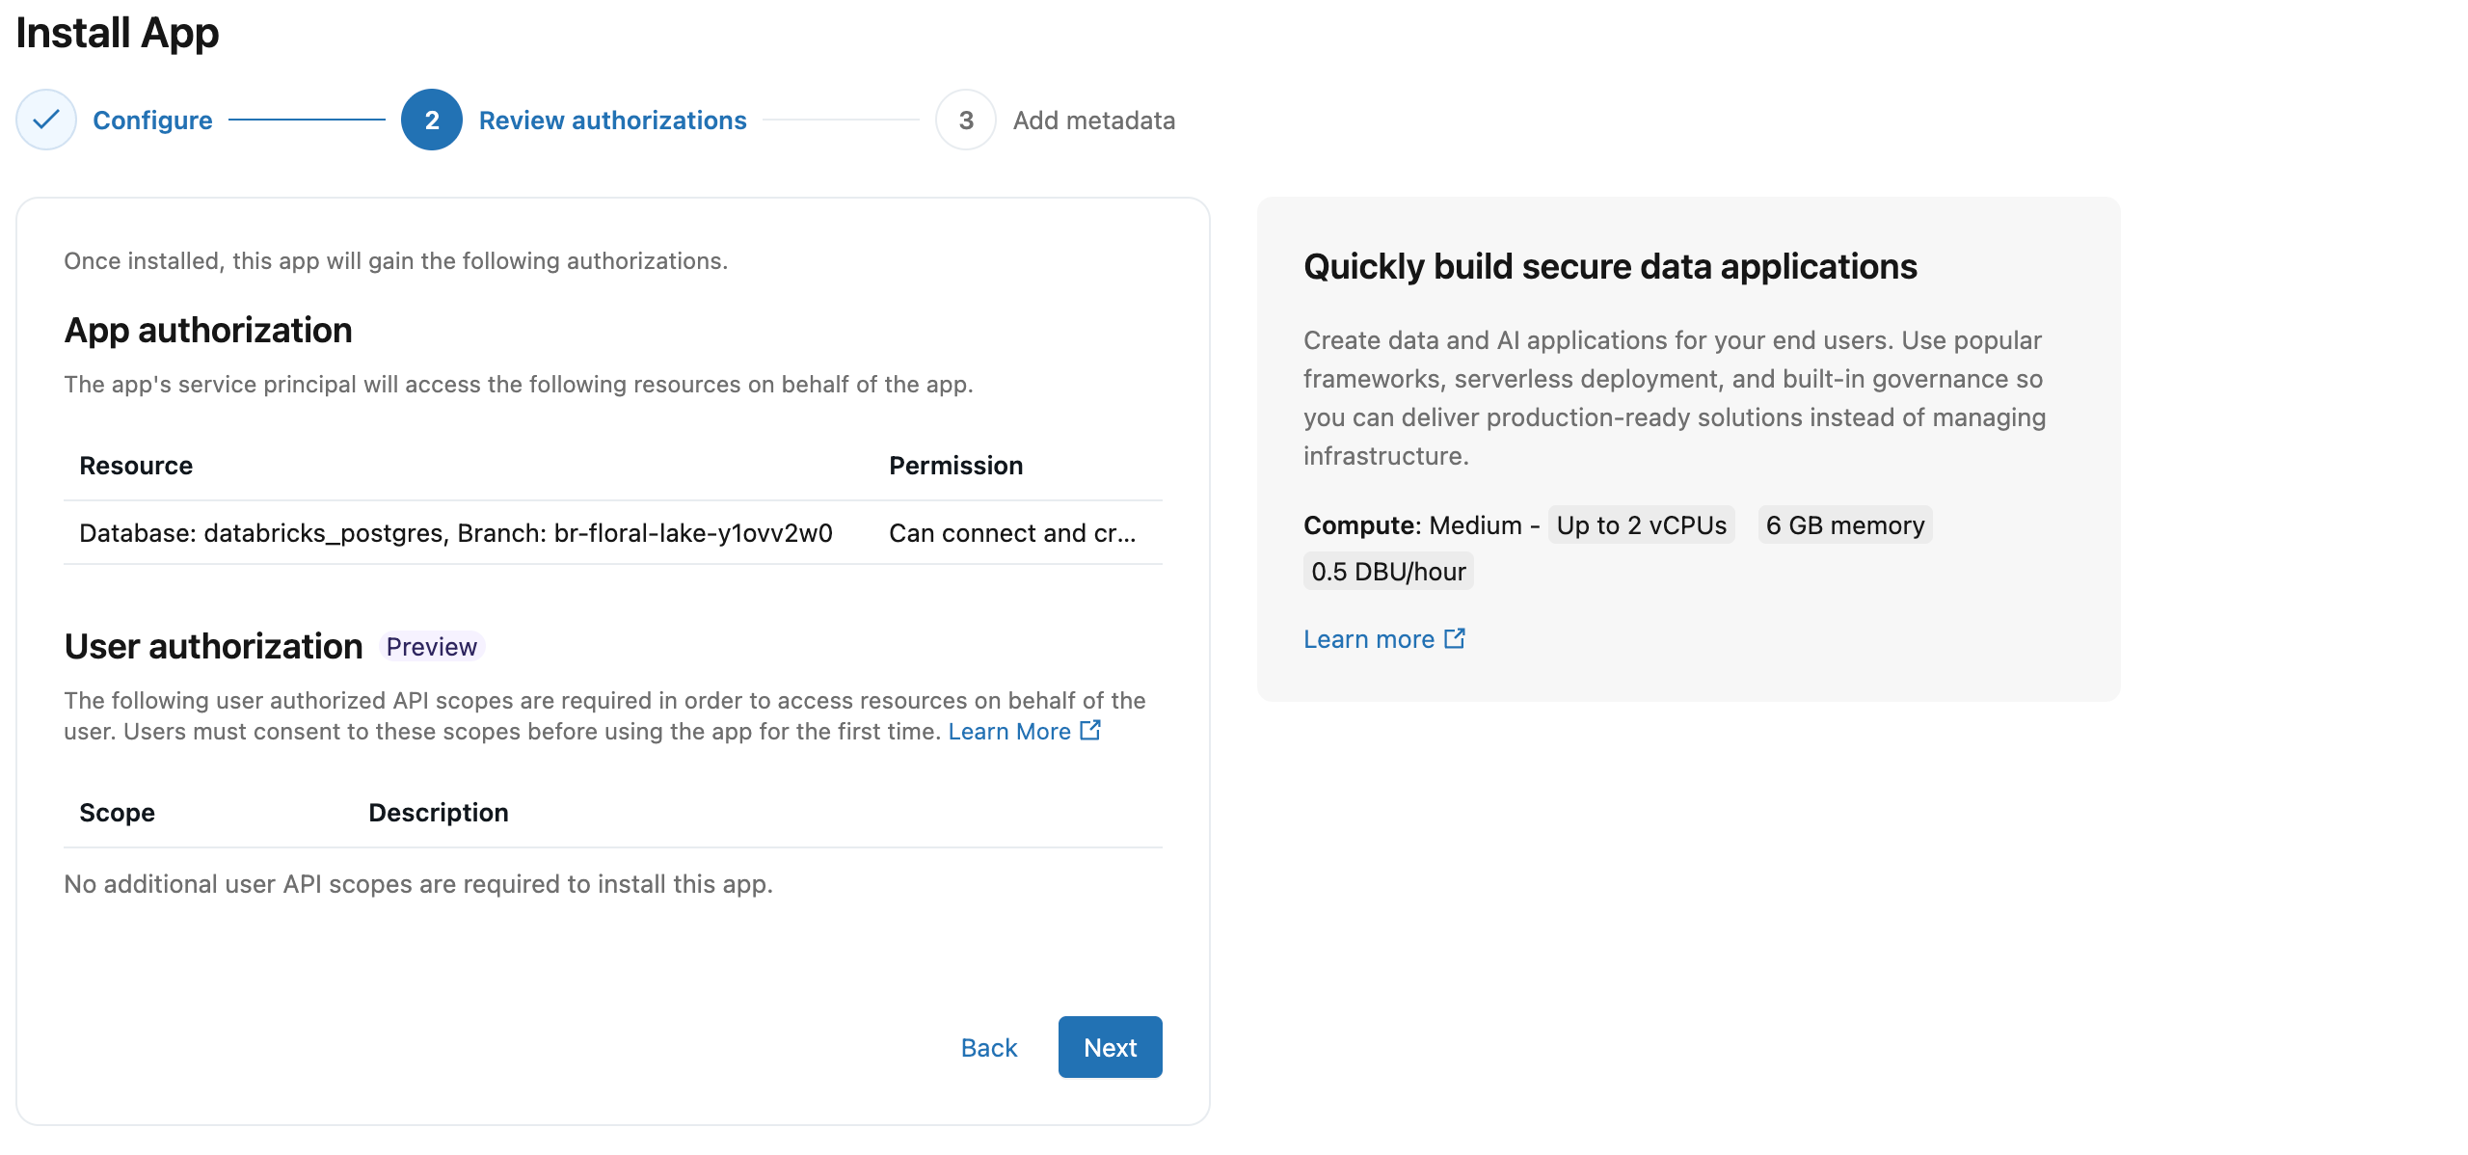This screenshot has height=1155, width=2468.
Task: Click the step 3 circle icon
Action: [965, 120]
